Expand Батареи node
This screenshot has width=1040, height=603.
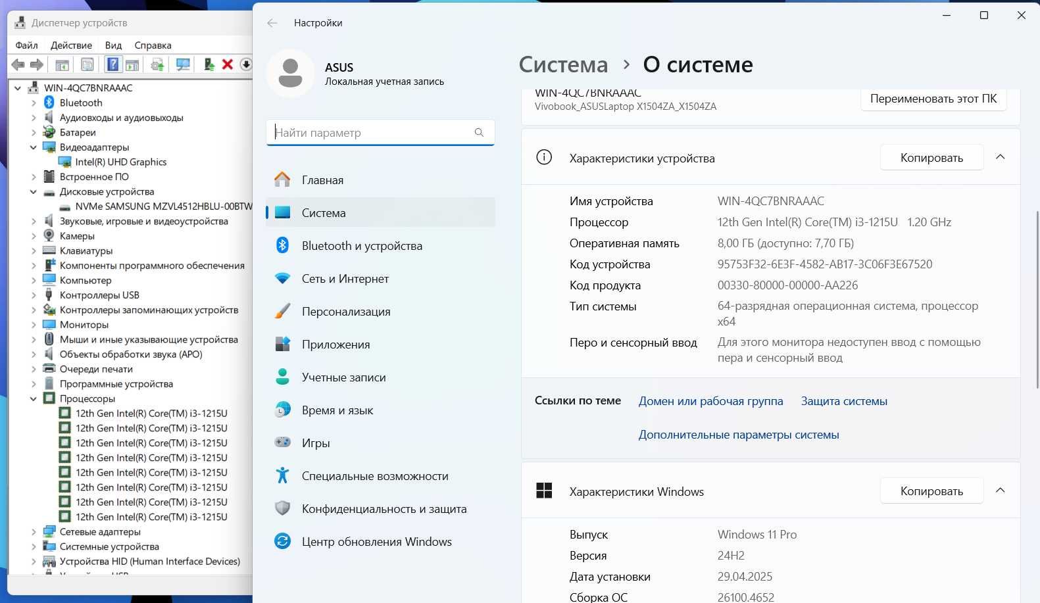[34, 132]
